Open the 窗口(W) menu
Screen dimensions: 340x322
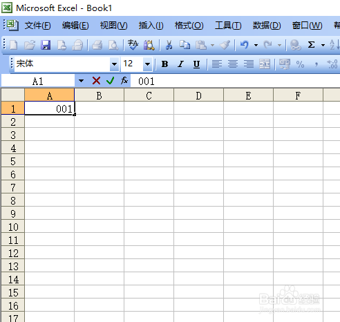click(x=307, y=26)
